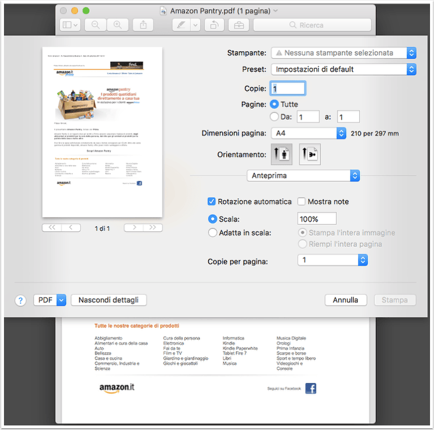This screenshot has height=430, width=434.
Task: Select Riempi l'intera pagina option
Action: pos(302,244)
